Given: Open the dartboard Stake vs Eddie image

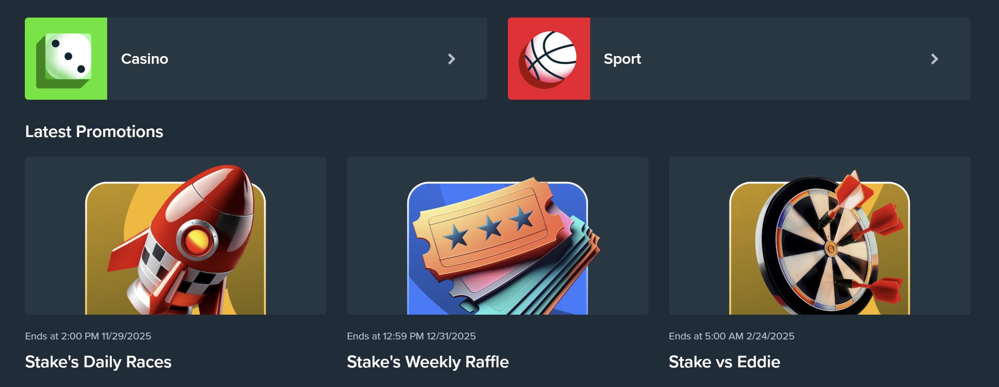Looking at the screenshot, I should [x=819, y=236].
